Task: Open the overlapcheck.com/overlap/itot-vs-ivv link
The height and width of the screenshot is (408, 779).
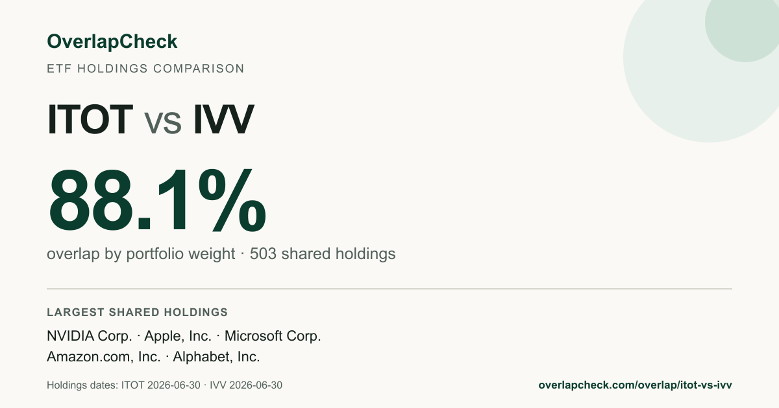Action: (x=636, y=385)
